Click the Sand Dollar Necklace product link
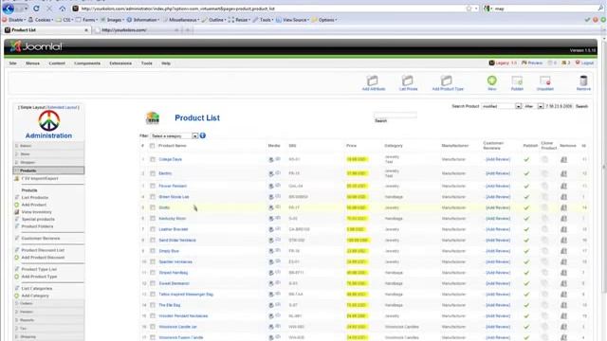This screenshot has width=607, height=341. (177, 240)
